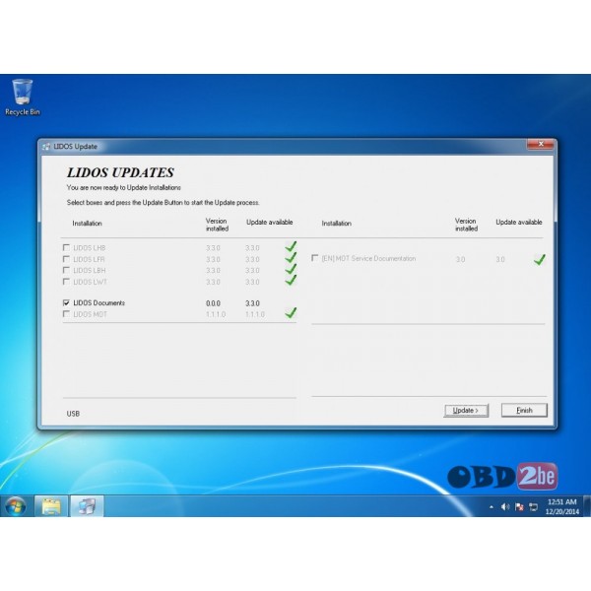591x591 pixels.
Task: Start the update with the Update button
Action: pyautogui.click(x=466, y=411)
